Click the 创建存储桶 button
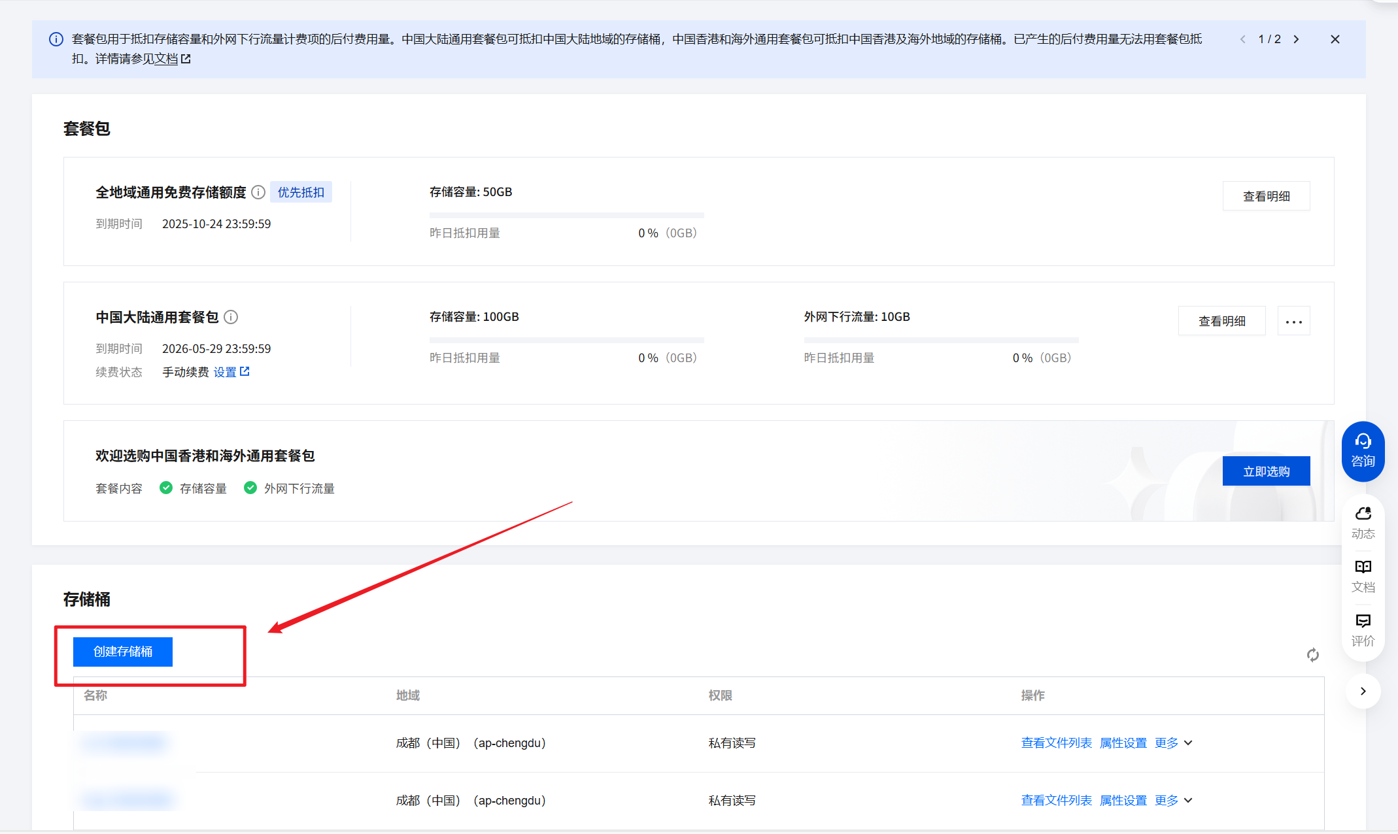This screenshot has width=1398, height=834. click(x=123, y=652)
